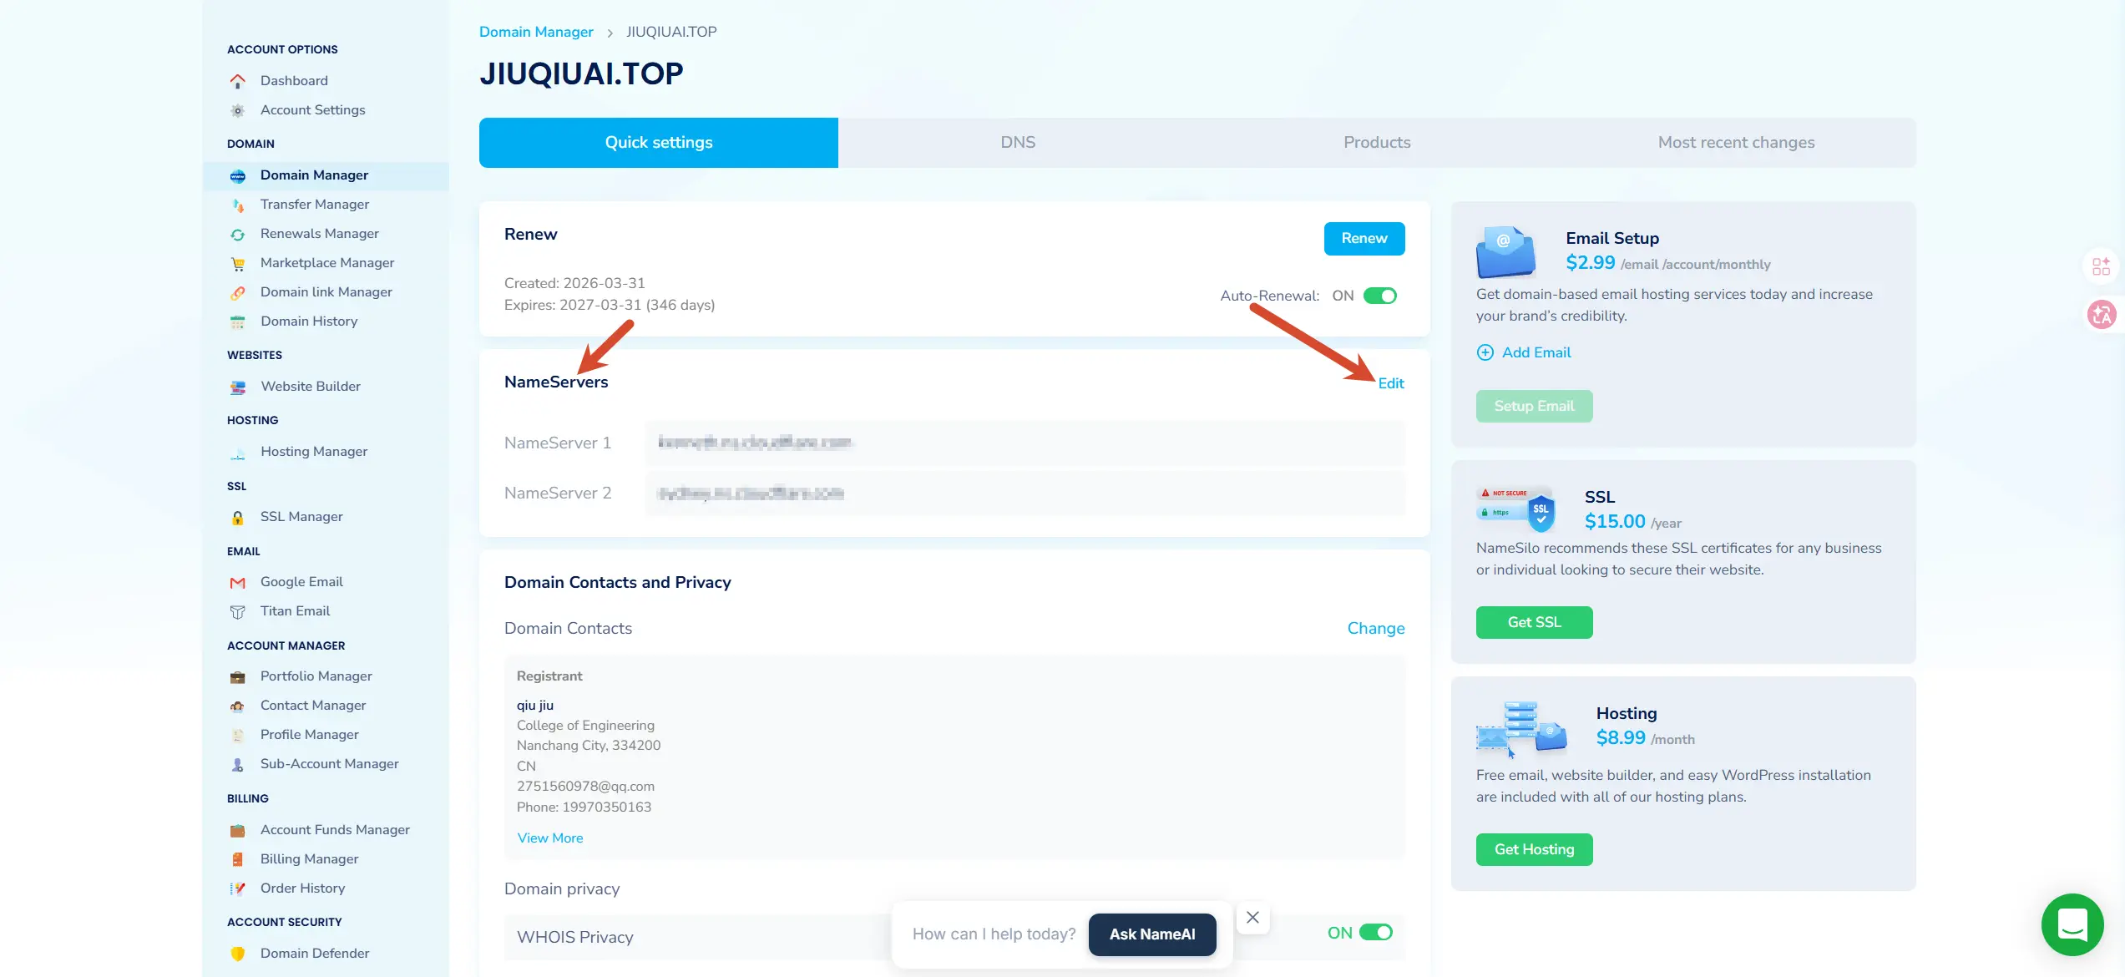Open the Most recent changes tab

pos(1736,143)
